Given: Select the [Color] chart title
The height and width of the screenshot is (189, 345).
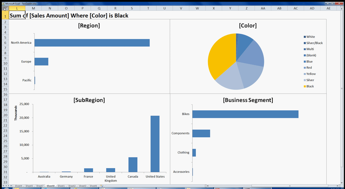Looking at the screenshot, I should (248, 26).
